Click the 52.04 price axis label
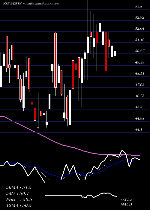The image size is (150, 210). (140, 28)
